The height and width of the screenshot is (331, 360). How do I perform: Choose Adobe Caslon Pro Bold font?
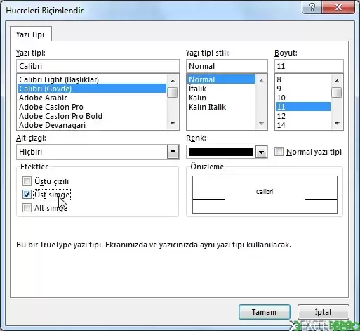point(60,116)
